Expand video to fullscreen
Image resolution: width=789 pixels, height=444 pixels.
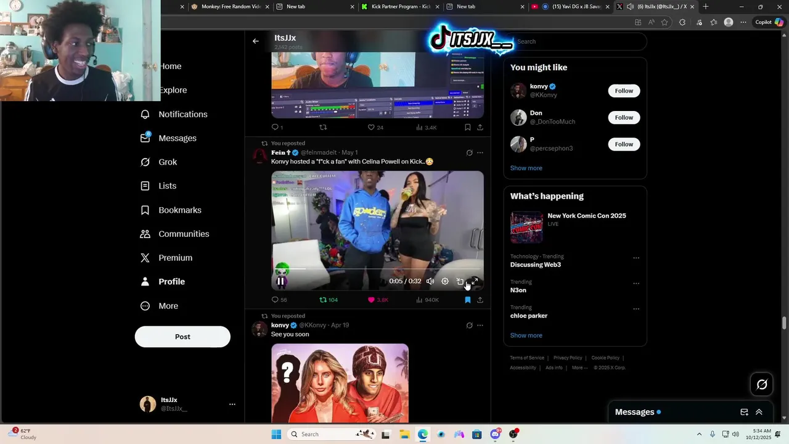click(475, 281)
